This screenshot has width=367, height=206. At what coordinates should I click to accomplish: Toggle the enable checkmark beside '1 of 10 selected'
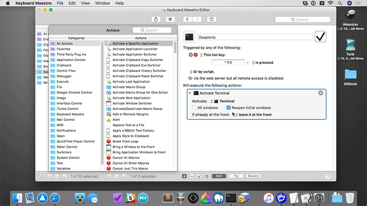click(64, 176)
